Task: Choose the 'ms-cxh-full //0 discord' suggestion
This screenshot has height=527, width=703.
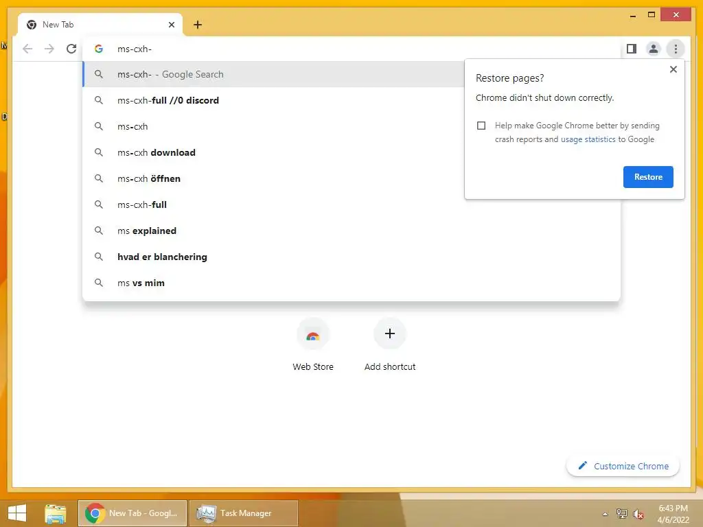Action: coord(273,100)
